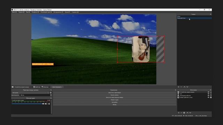Move the source down with the Sources down arrow
Image resolution: width=223 pixels, height=125 pixels.
190,112
